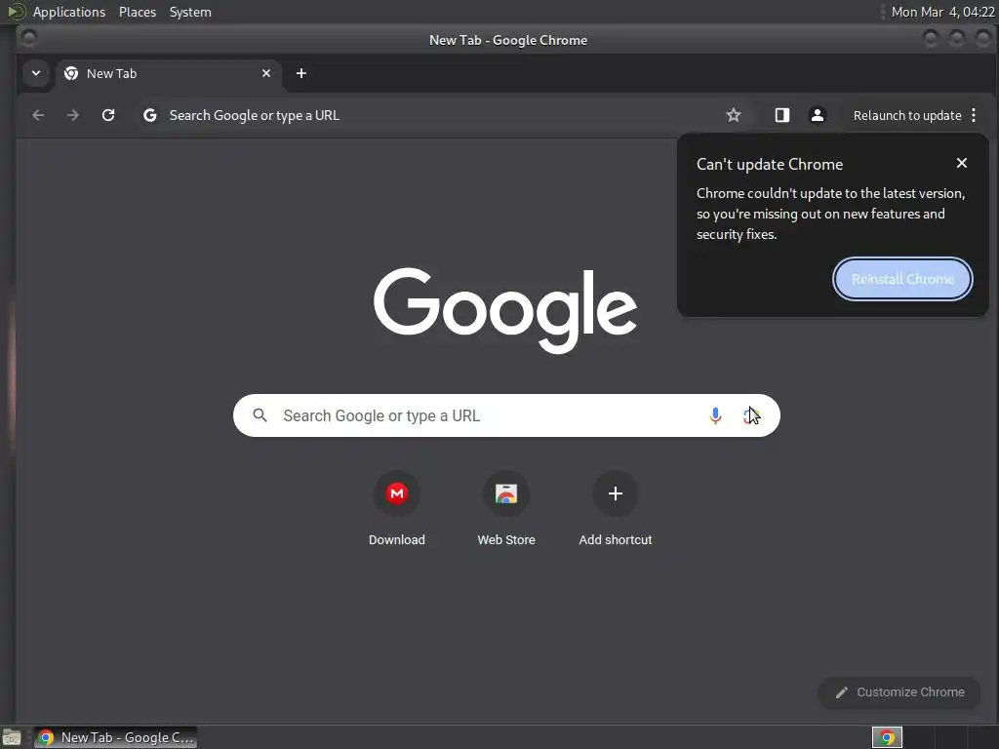Open the tab search dropdown arrow

pos(36,73)
